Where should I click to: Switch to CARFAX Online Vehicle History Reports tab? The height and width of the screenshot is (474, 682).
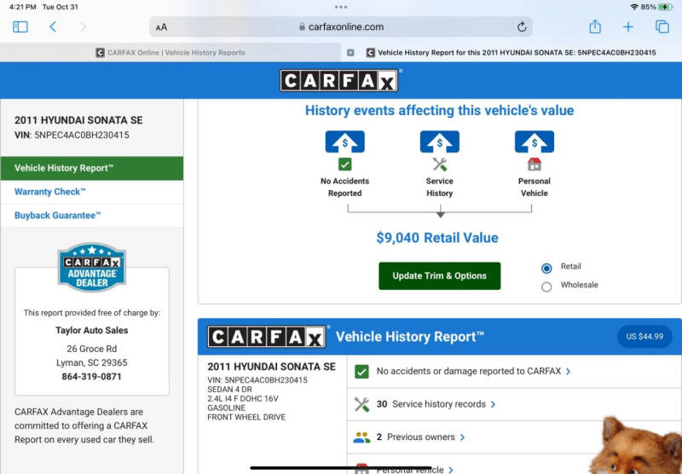pos(170,53)
